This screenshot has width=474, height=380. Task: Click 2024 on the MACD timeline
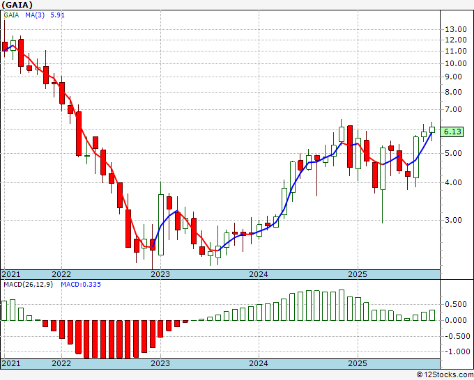(259, 363)
